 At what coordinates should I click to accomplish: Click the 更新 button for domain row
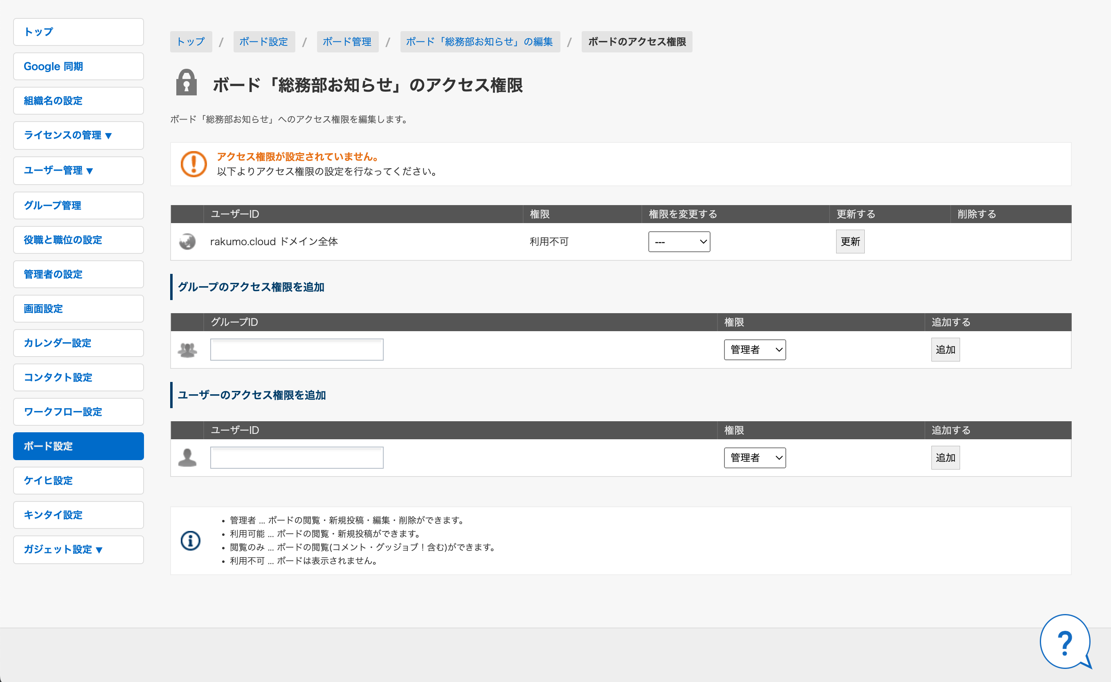[850, 242]
